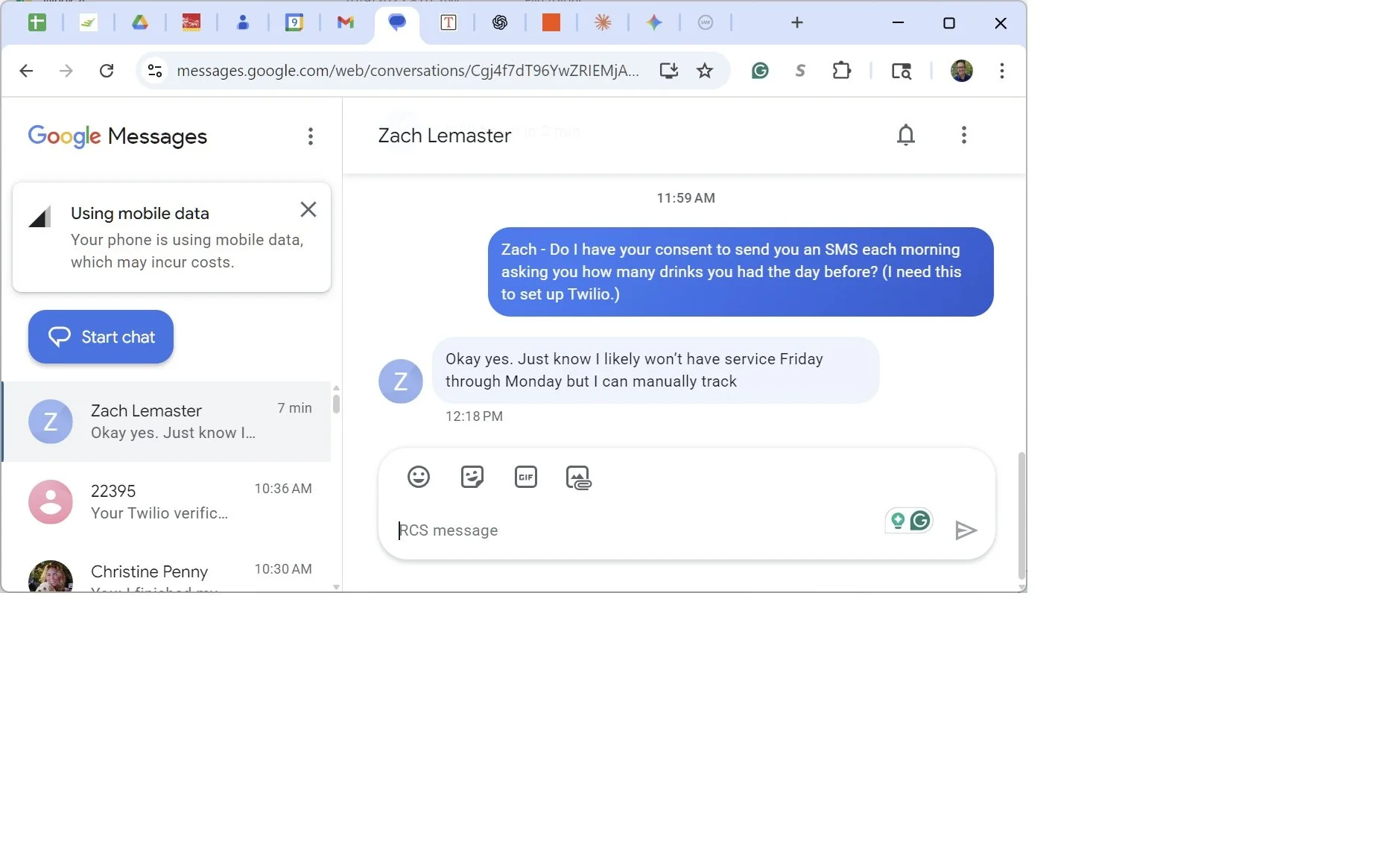Open the GIF picker

coord(526,477)
